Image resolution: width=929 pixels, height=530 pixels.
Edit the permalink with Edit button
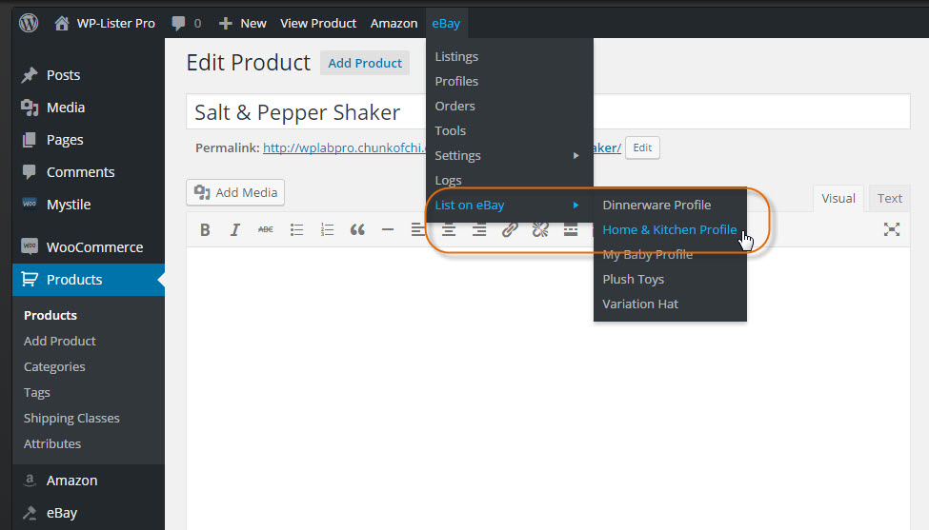pos(642,147)
